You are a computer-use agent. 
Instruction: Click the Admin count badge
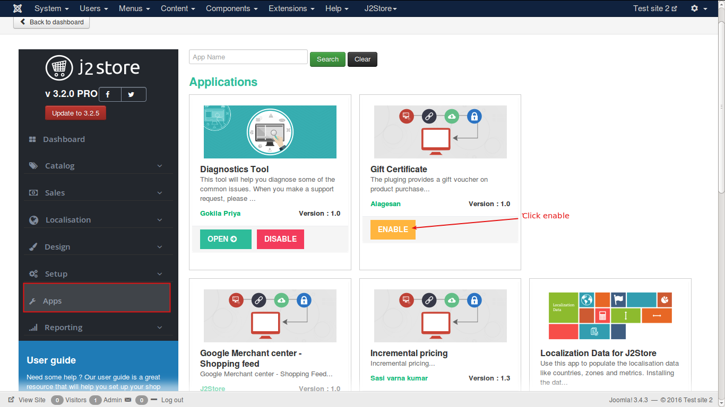tap(96, 400)
